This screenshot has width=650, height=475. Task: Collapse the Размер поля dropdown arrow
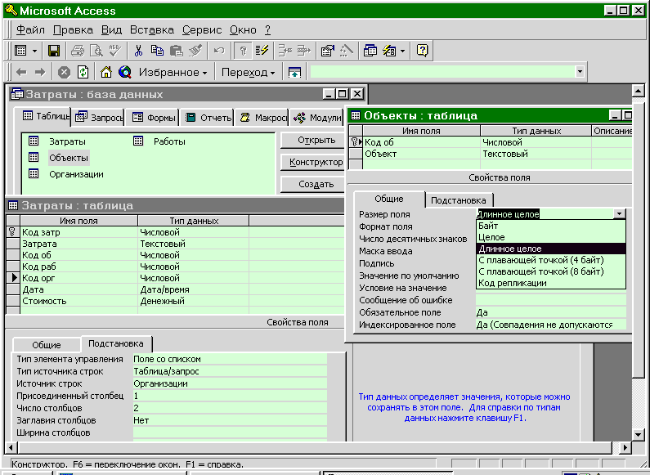coord(619,214)
